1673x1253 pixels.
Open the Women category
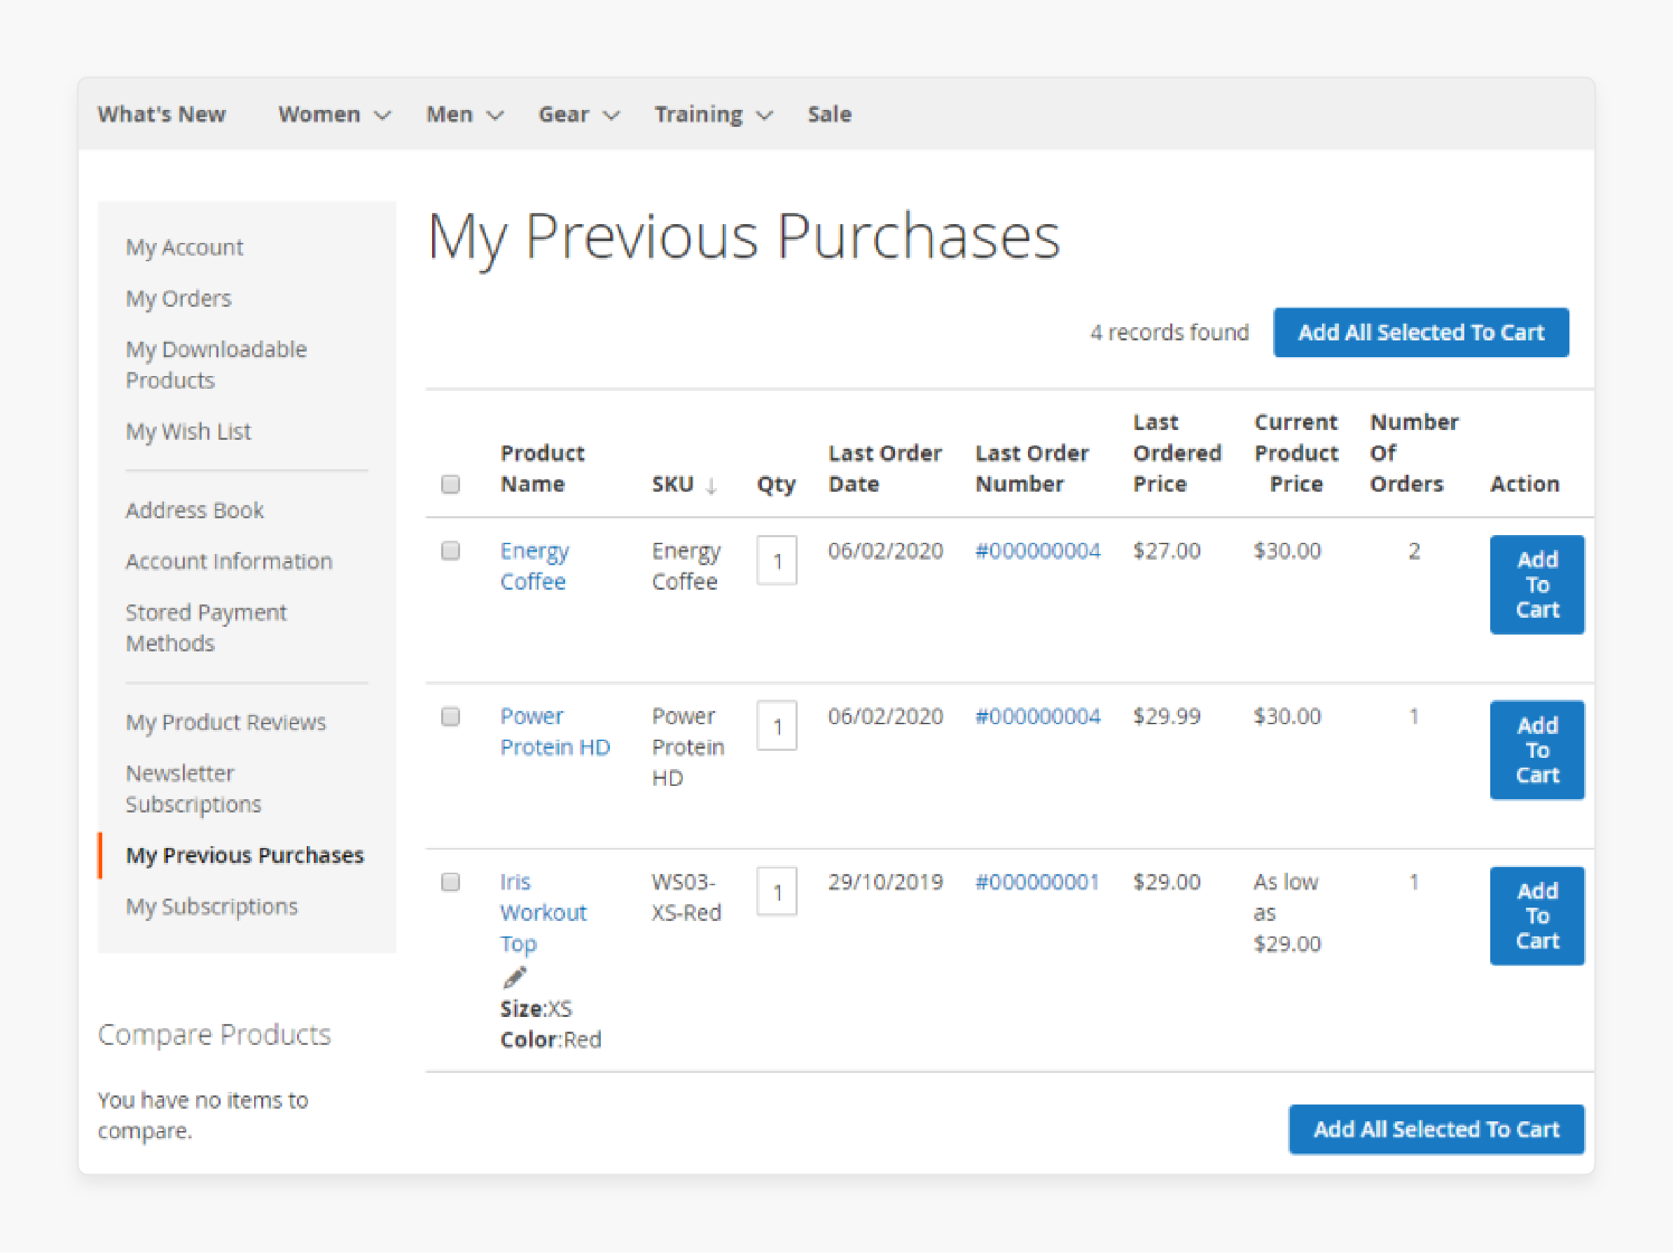click(x=319, y=114)
